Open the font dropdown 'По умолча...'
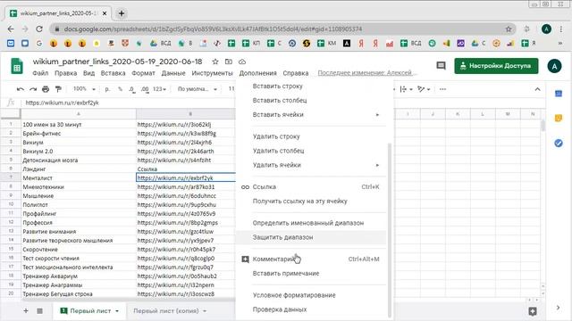Screen dimensions: 572x321 [198, 89]
